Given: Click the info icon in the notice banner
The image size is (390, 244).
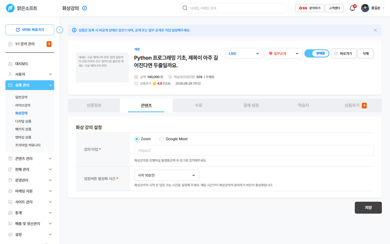Looking at the screenshot, I should [74, 30].
